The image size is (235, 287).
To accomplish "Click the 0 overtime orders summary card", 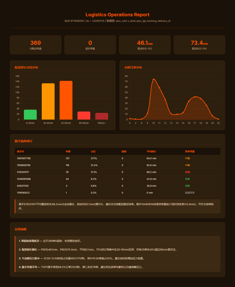I will 90,45.
